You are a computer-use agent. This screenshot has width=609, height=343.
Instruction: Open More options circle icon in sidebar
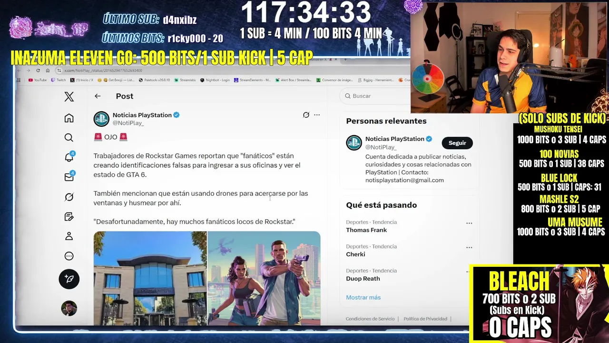pyautogui.click(x=69, y=256)
